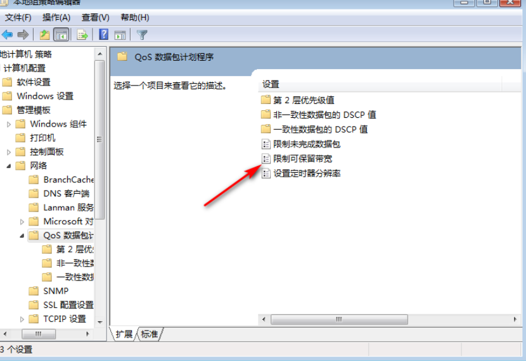
Task: Switch to the 标准 tab
Action: [150, 334]
